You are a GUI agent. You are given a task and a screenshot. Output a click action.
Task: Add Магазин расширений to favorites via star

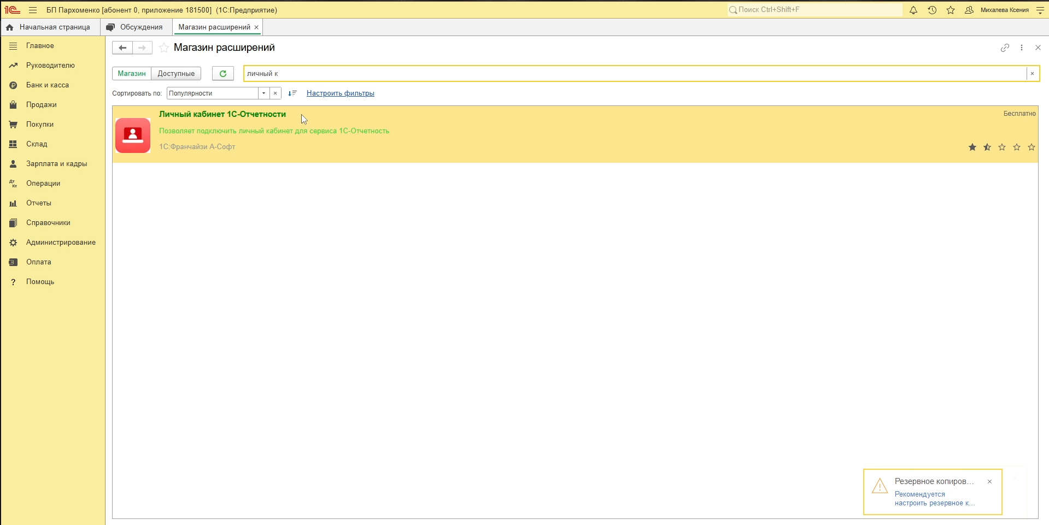point(163,48)
